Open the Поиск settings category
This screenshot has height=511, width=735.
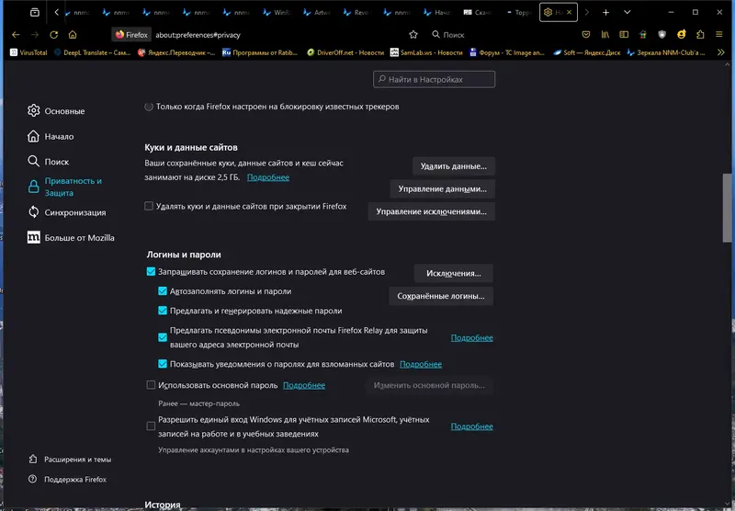coord(49,162)
